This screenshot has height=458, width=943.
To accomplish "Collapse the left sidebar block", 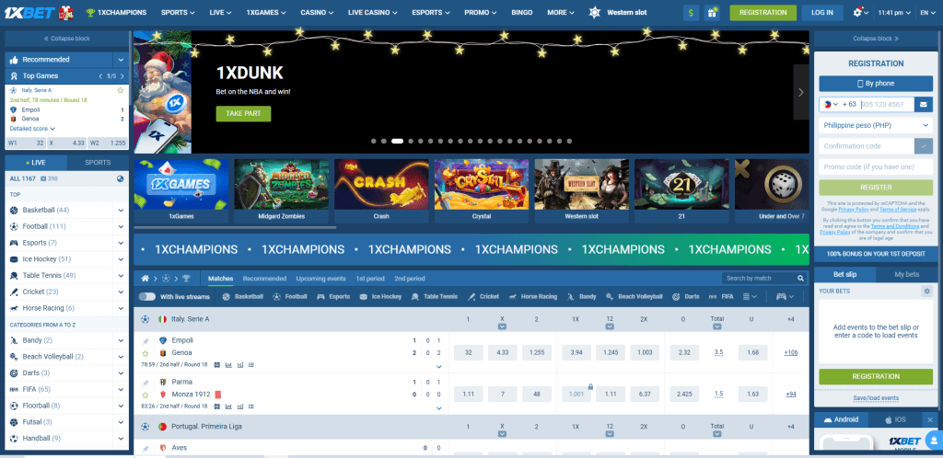I will click(x=66, y=39).
